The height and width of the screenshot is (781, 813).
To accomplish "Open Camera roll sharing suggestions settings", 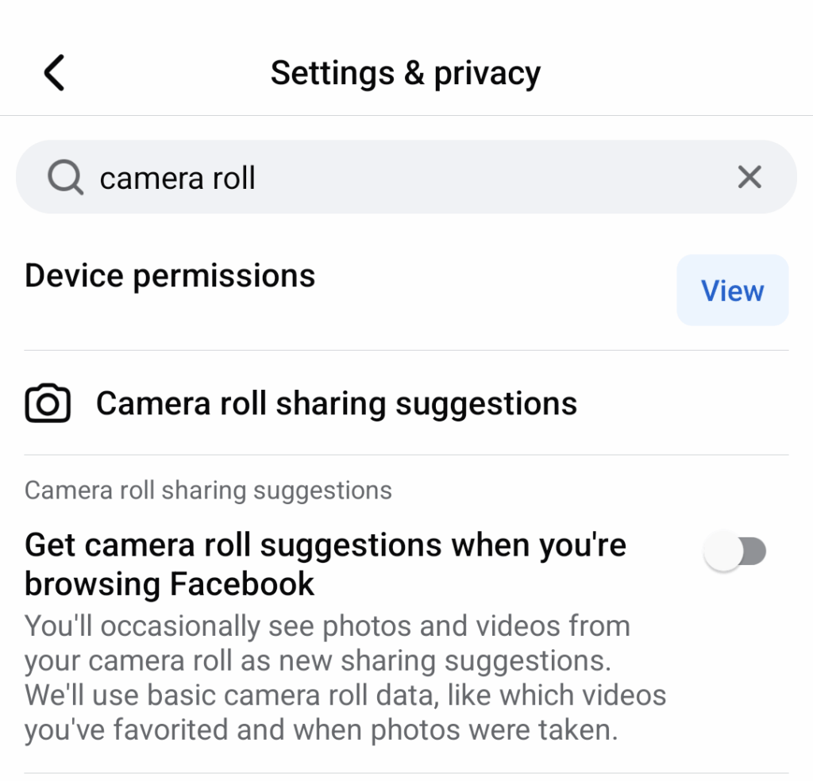I will click(x=336, y=403).
